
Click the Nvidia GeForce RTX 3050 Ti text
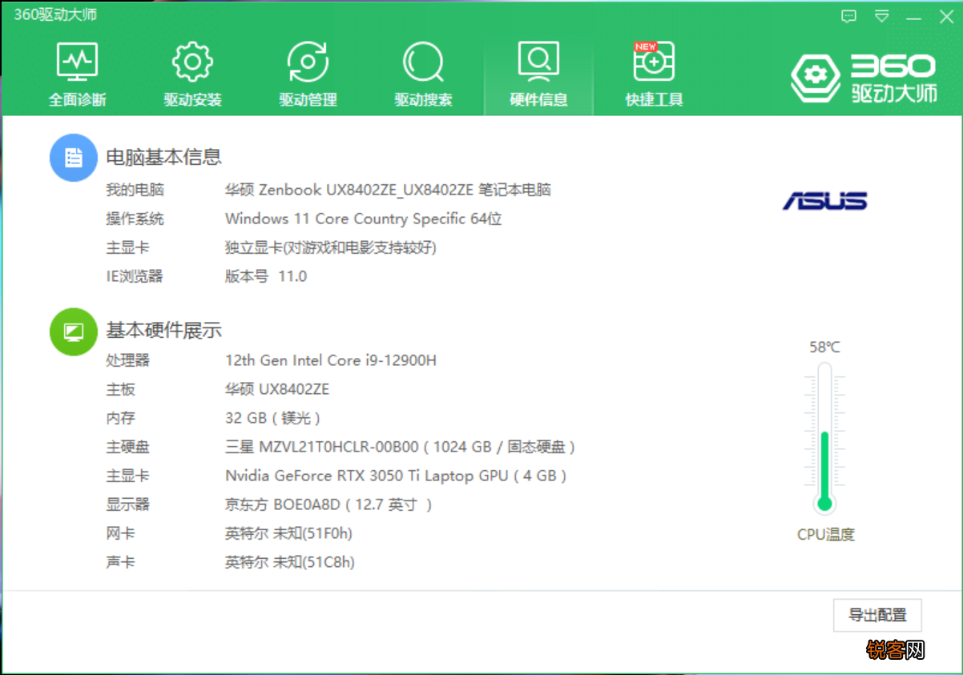pyautogui.click(x=397, y=476)
